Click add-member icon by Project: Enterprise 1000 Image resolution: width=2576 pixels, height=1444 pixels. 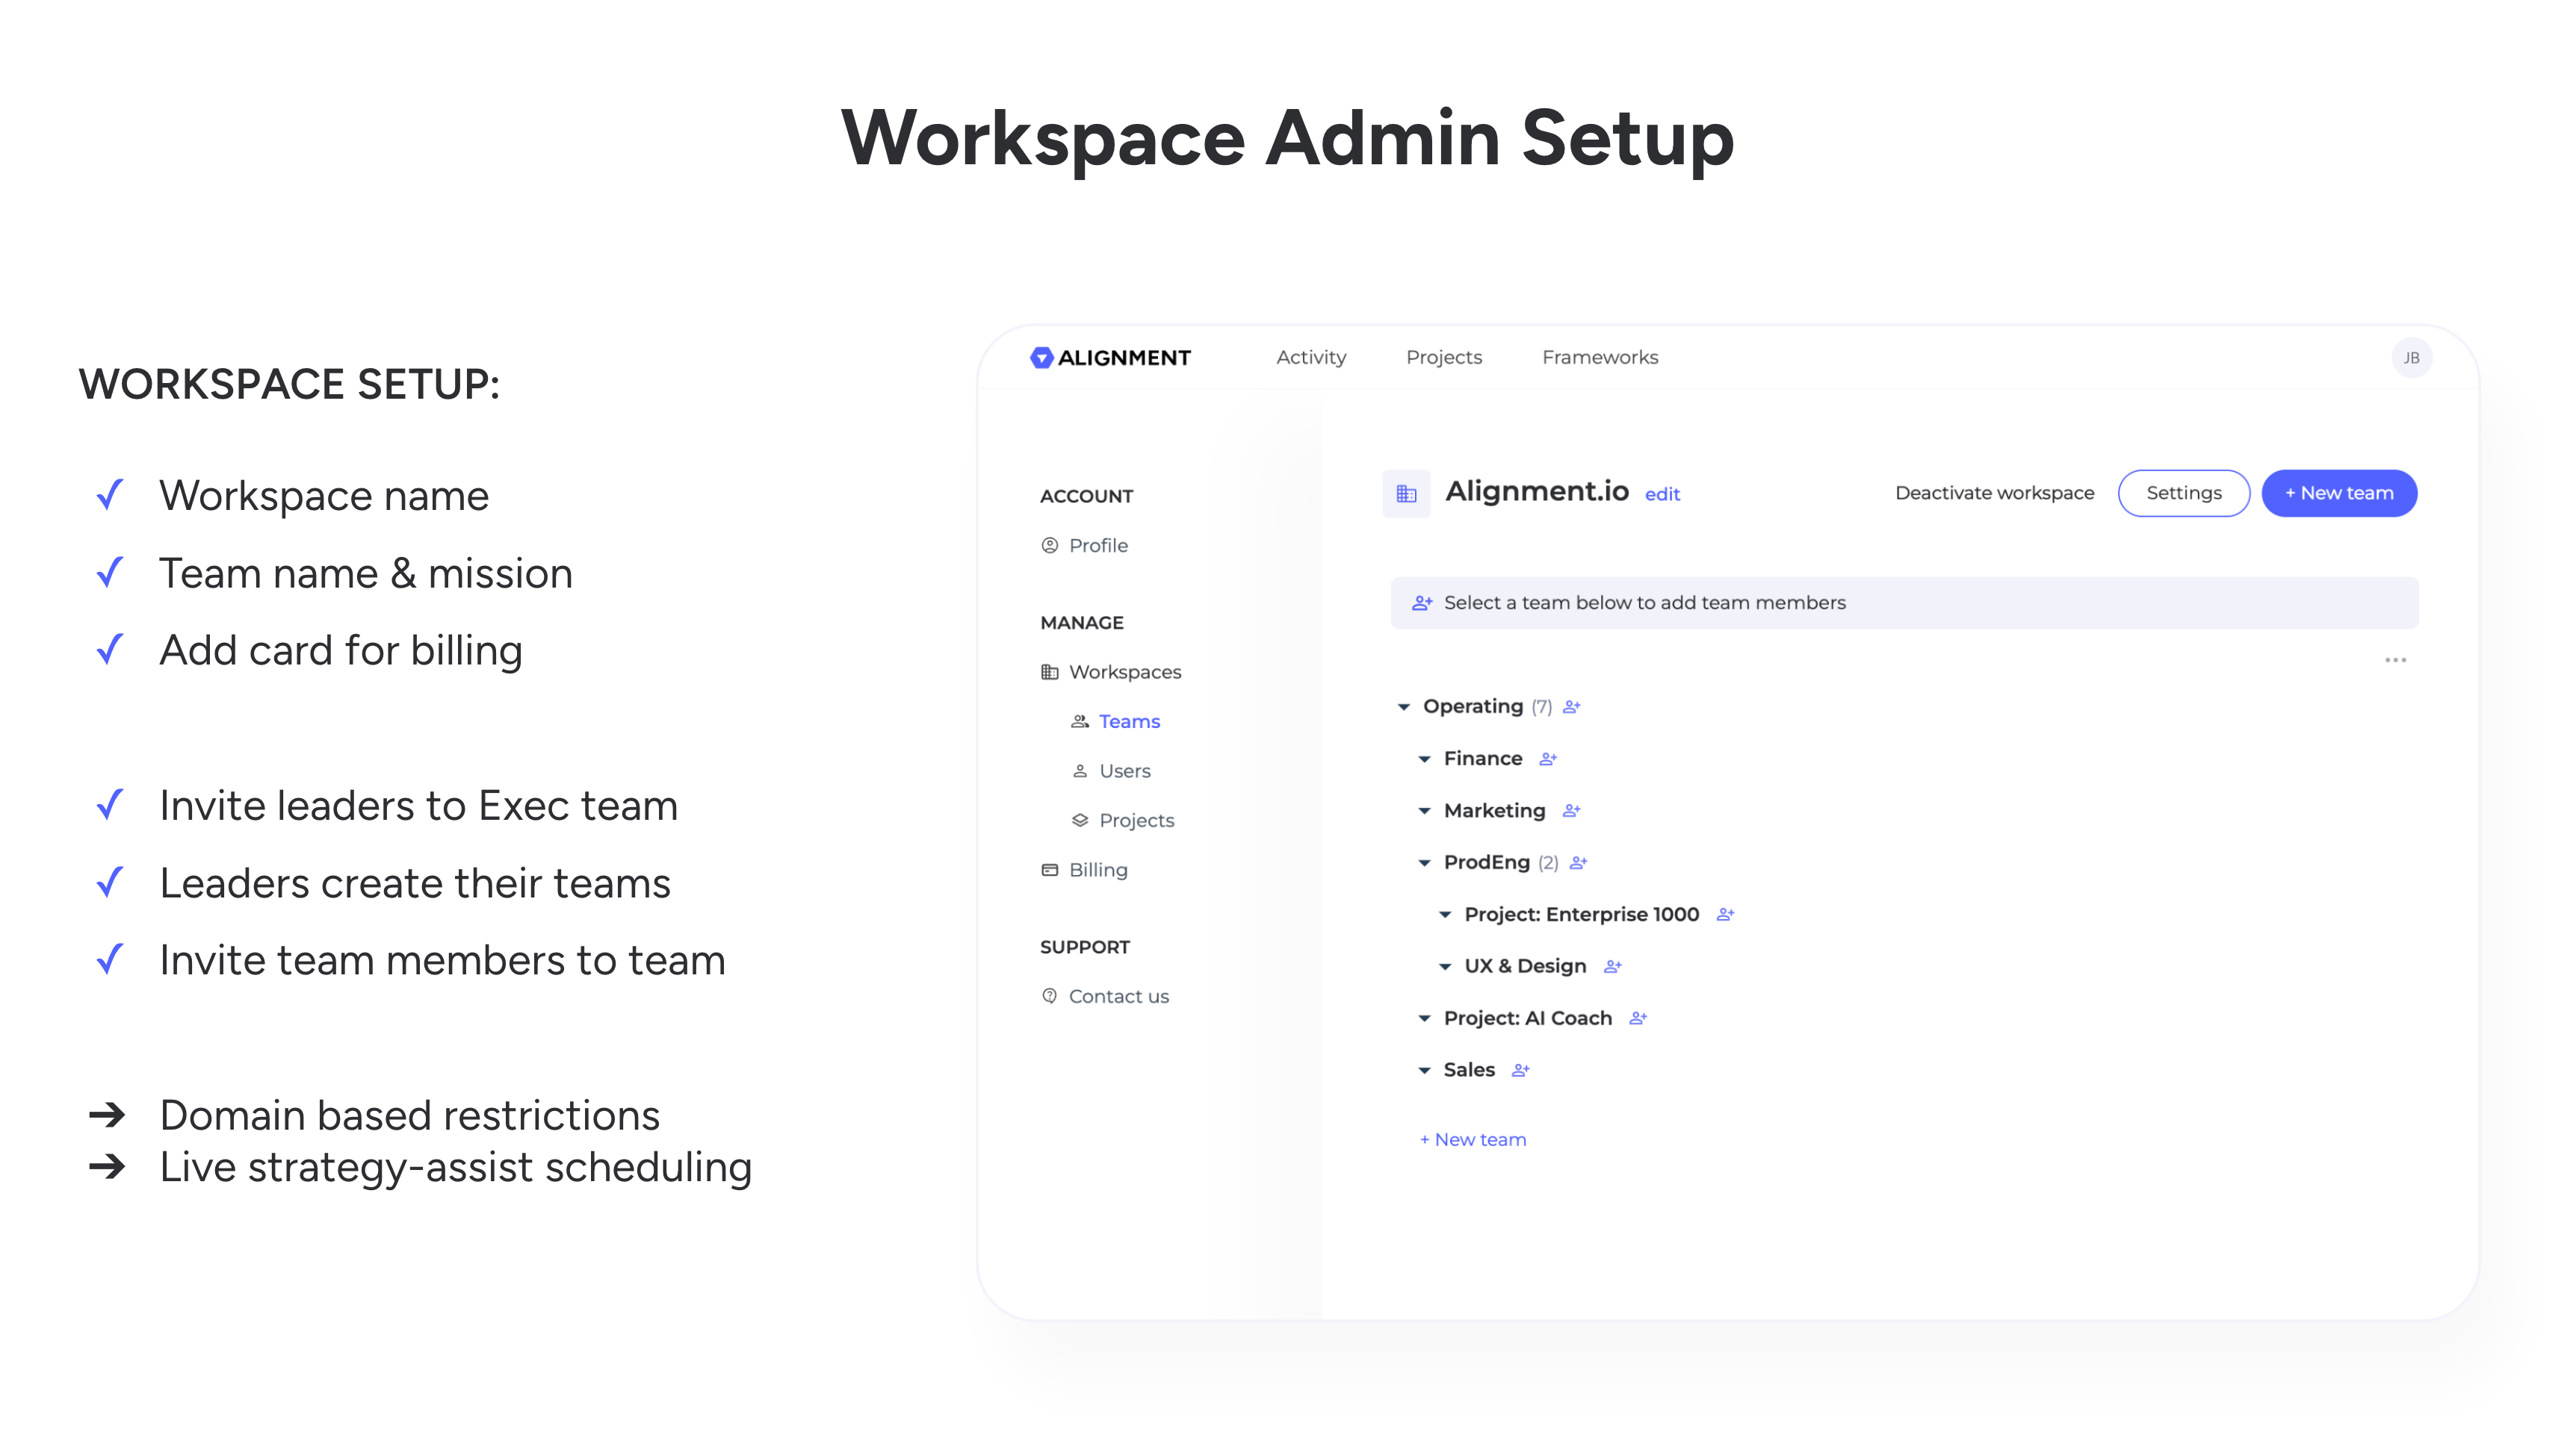[x=1725, y=915]
